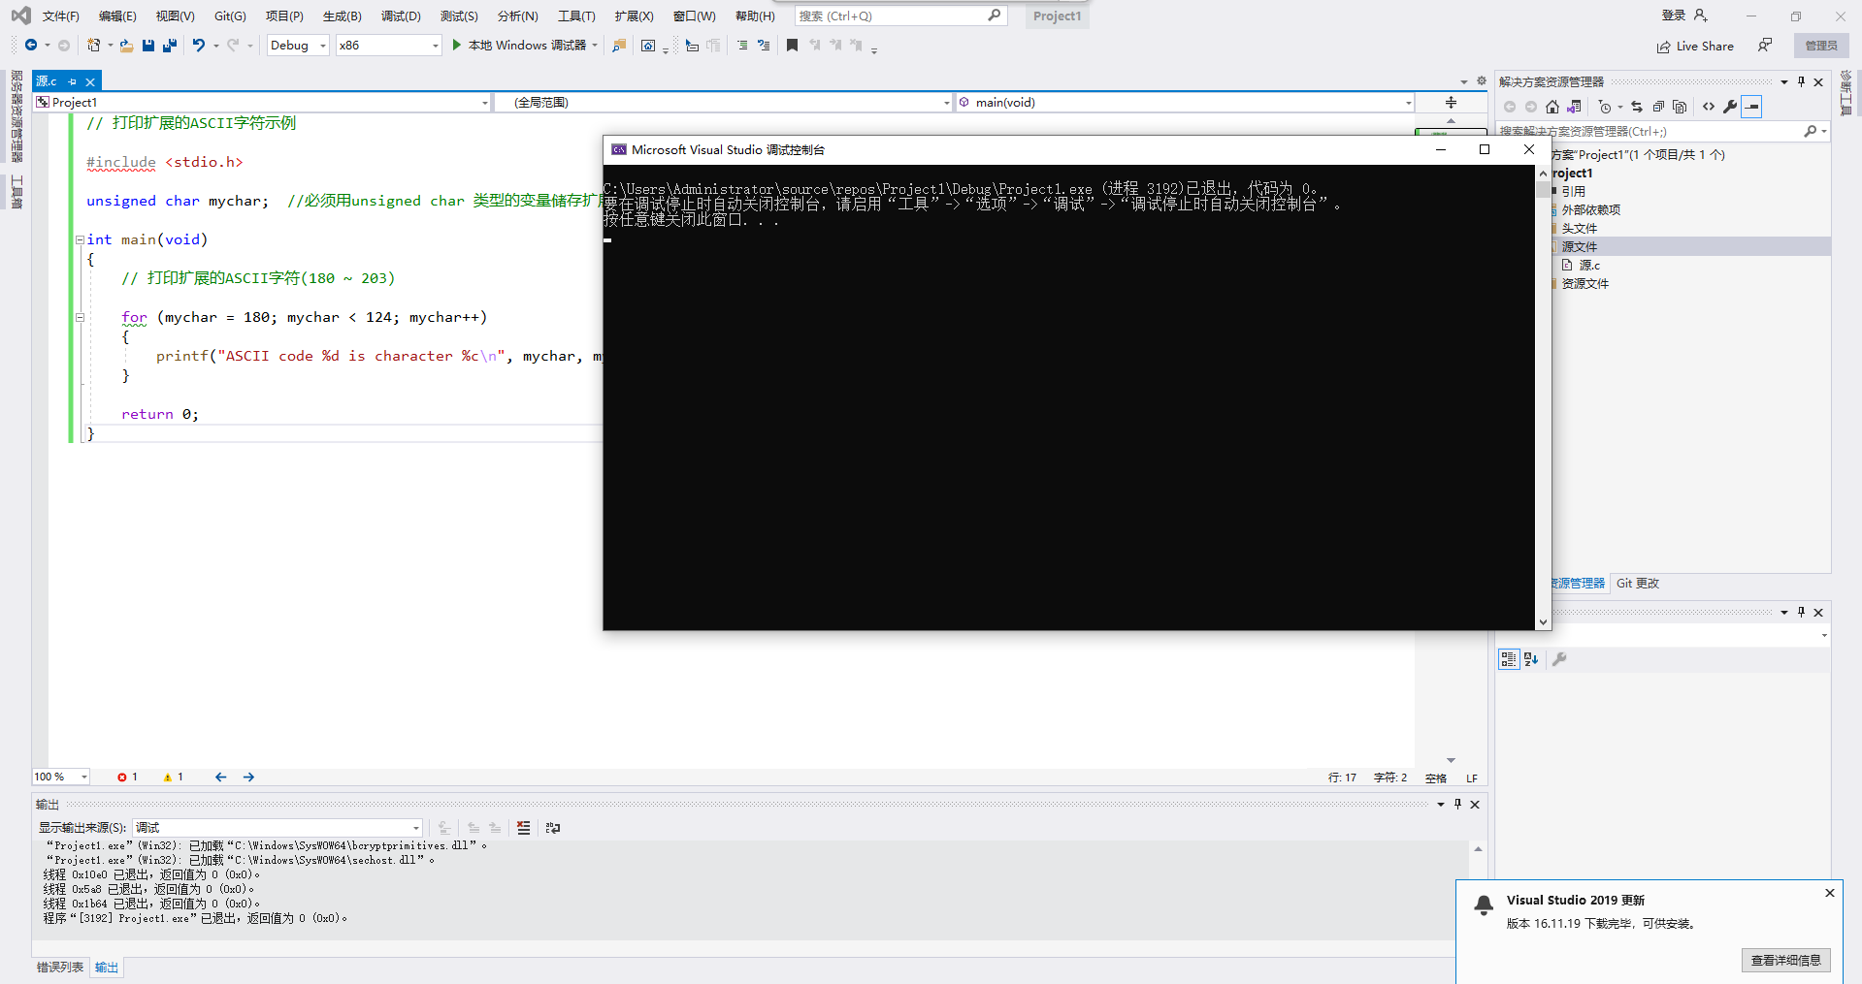Click the split editor window button
The image size is (1862, 984).
click(x=1451, y=102)
